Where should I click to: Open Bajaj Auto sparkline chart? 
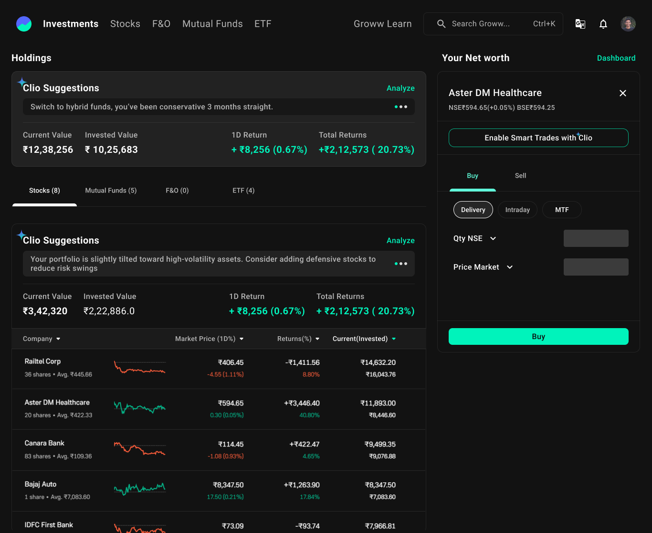(140, 489)
